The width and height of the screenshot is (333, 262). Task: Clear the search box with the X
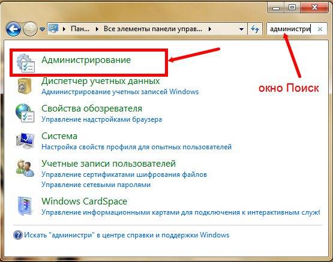(320, 29)
